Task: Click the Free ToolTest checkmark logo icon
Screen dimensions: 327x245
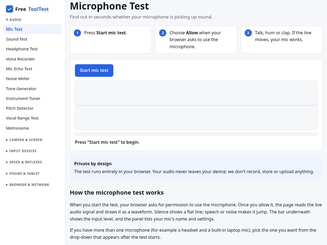Action: (10, 9)
